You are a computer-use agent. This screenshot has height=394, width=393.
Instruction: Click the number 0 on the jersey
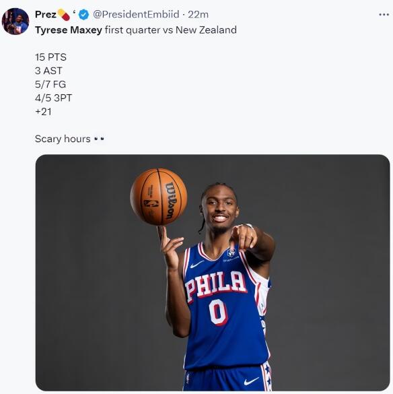(218, 312)
